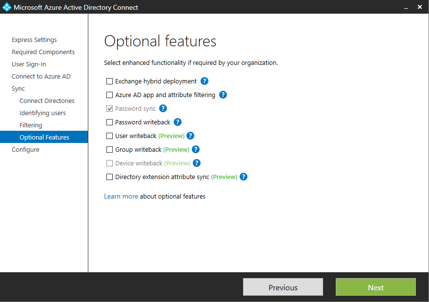Image resolution: width=429 pixels, height=302 pixels.
Task: Open help for Azure AD app filtering
Action: (223, 95)
